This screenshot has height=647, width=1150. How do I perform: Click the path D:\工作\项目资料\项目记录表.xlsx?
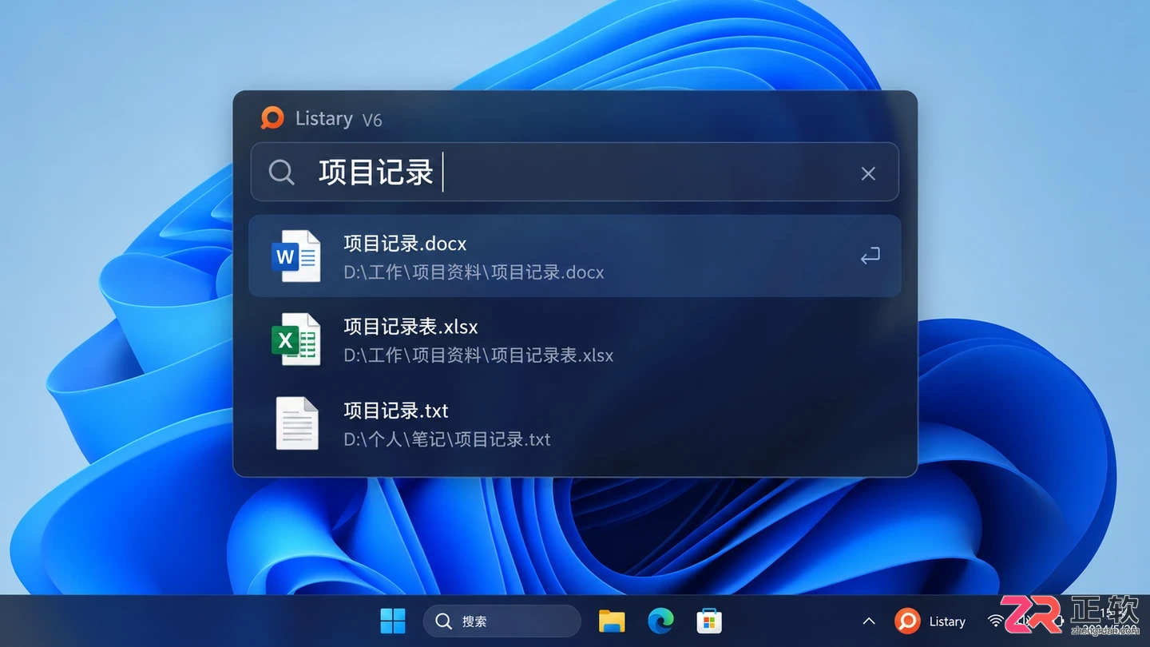click(478, 355)
